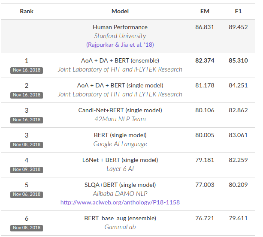Viewport: 263px width, 237px height.
Task: Click the Human Performance model name
Action: (x=120, y=27)
